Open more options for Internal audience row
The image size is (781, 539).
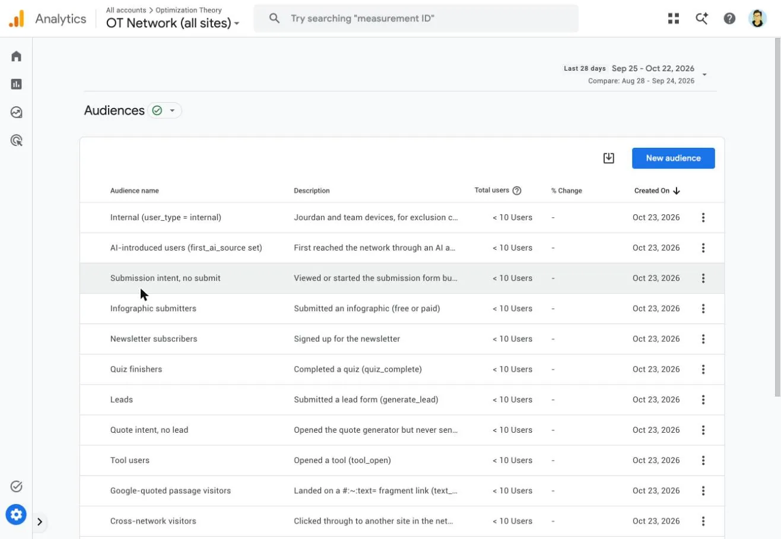pos(703,218)
